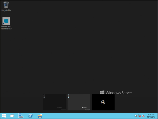Viewport: 158px width, 119px height.
Task: Select the Welcome to Tech Preview shortcut
Action: [6, 24]
